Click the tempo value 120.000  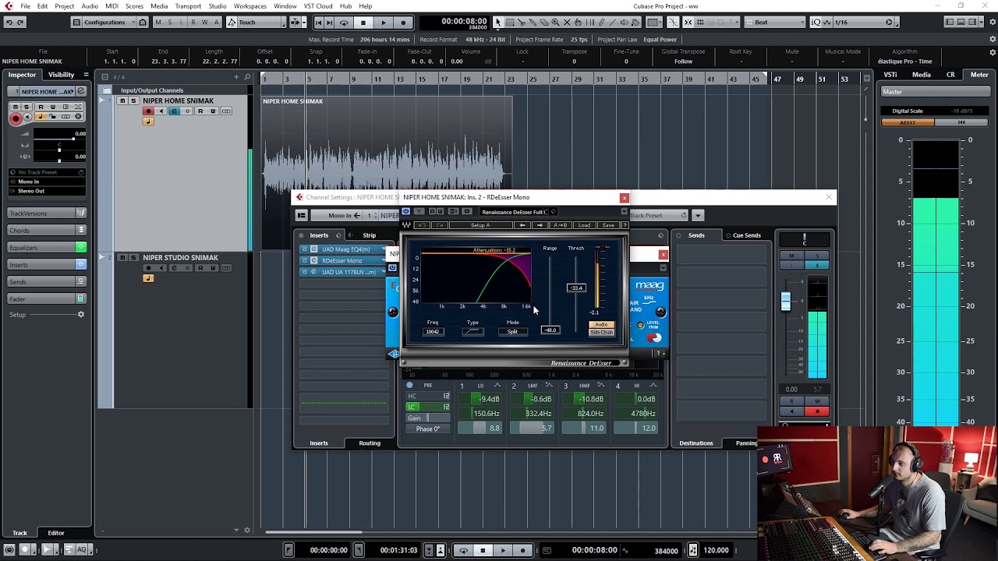coord(716,550)
